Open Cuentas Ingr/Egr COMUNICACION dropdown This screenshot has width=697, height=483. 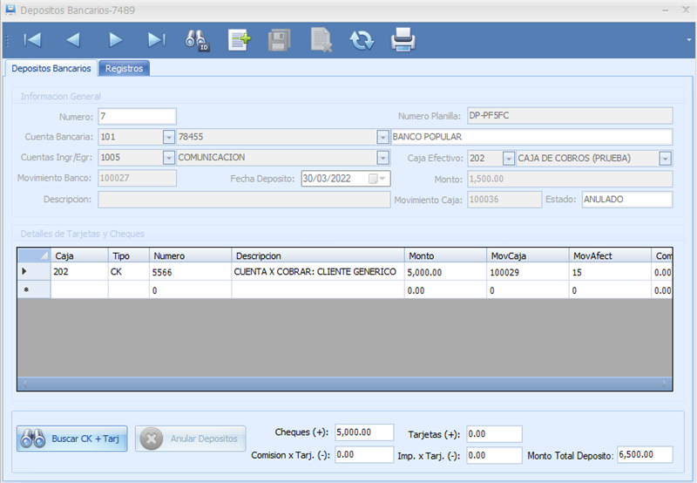pos(382,158)
